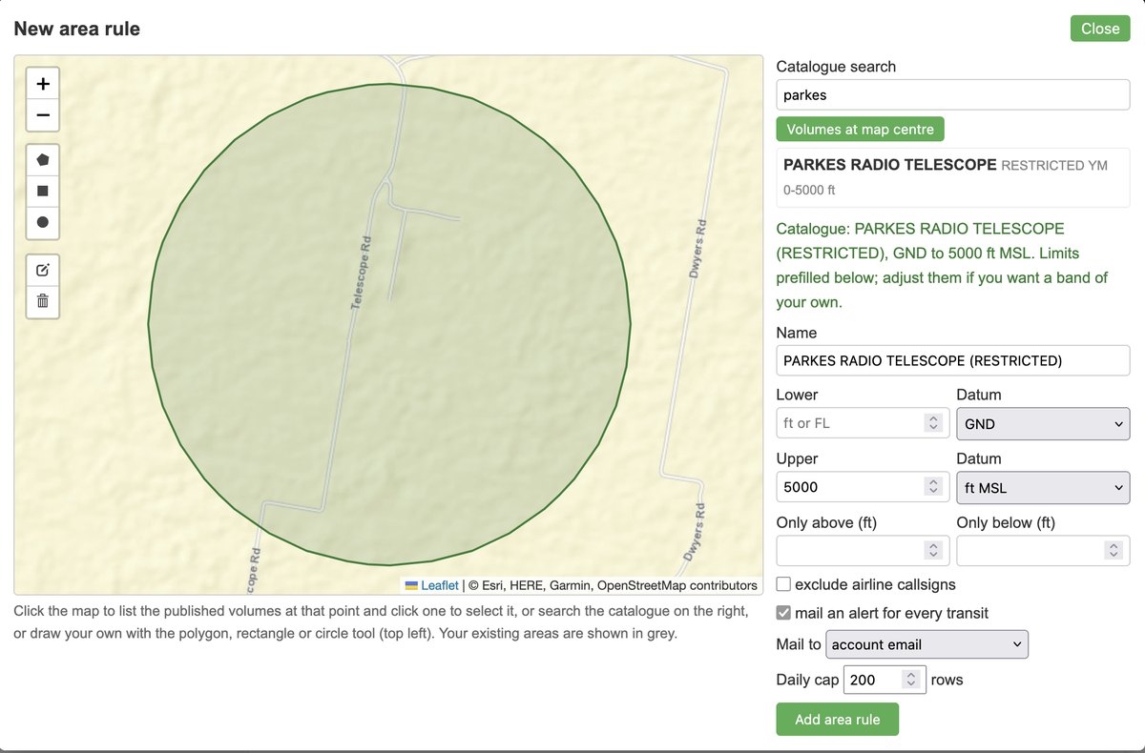The width and height of the screenshot is (1145, 753).
Task: Open the Leaflet attribution link
Action: [x=440, y=586]
